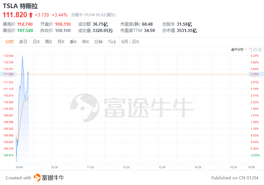Click the TSLA 特斯拉 stock title
The width and height of the screenshot is (264, 185).
point(20,6)
